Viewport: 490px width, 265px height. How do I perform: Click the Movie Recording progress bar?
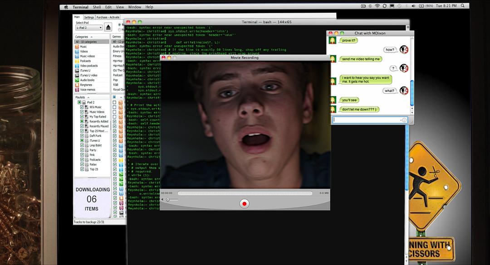(245, 193)
